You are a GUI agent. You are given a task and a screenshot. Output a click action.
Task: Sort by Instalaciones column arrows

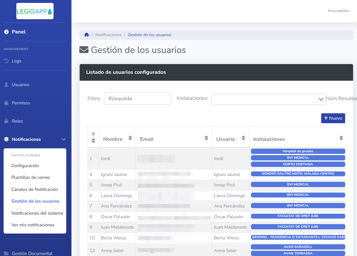(x=341, y=138)
